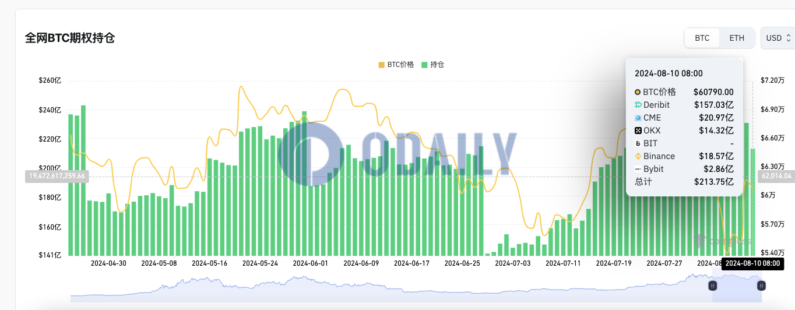Toggle the BTC价格 legend series
This screenshot has height=310, width=795.
coord(396,65)
